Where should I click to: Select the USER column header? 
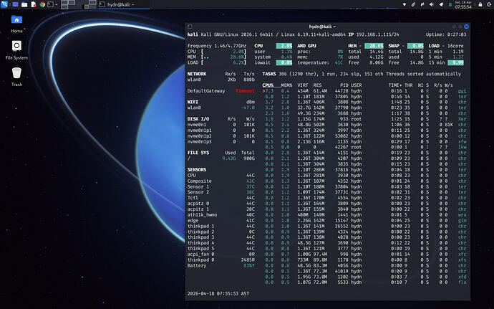click(357, 85)
